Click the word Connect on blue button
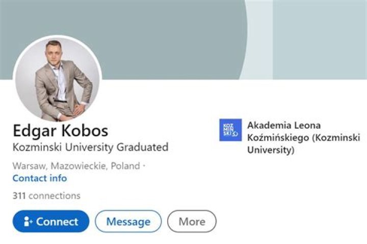 (57, 222)
